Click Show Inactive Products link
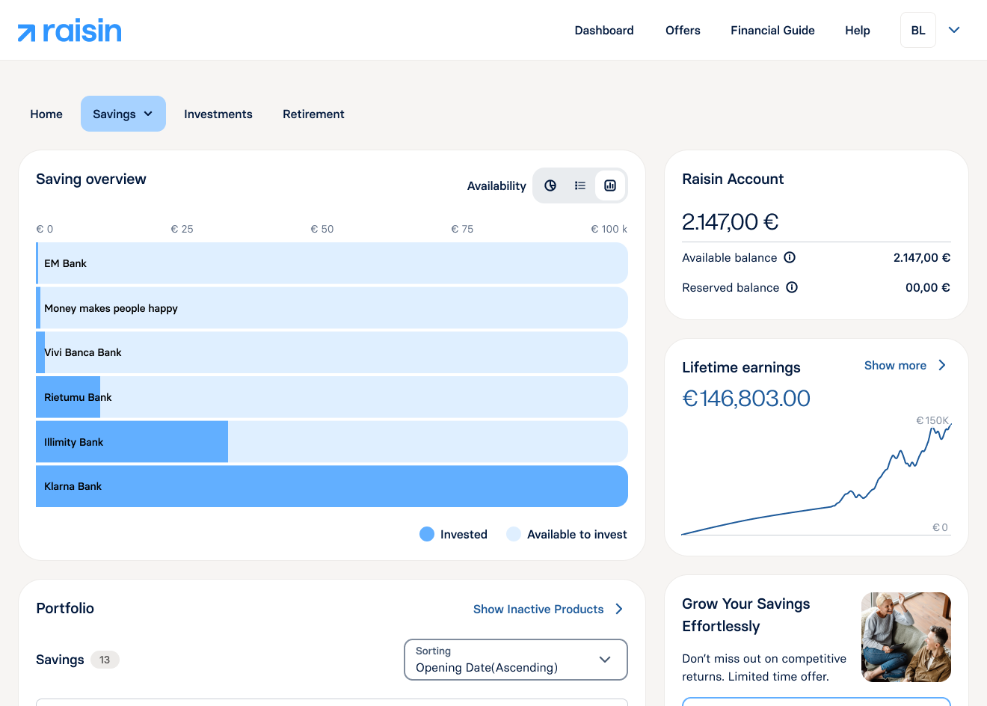The width and height of the screenshot is (987, 706). (538, 609)
